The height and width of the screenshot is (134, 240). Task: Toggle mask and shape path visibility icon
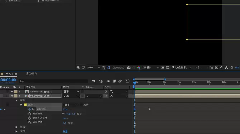click(109, 67)
